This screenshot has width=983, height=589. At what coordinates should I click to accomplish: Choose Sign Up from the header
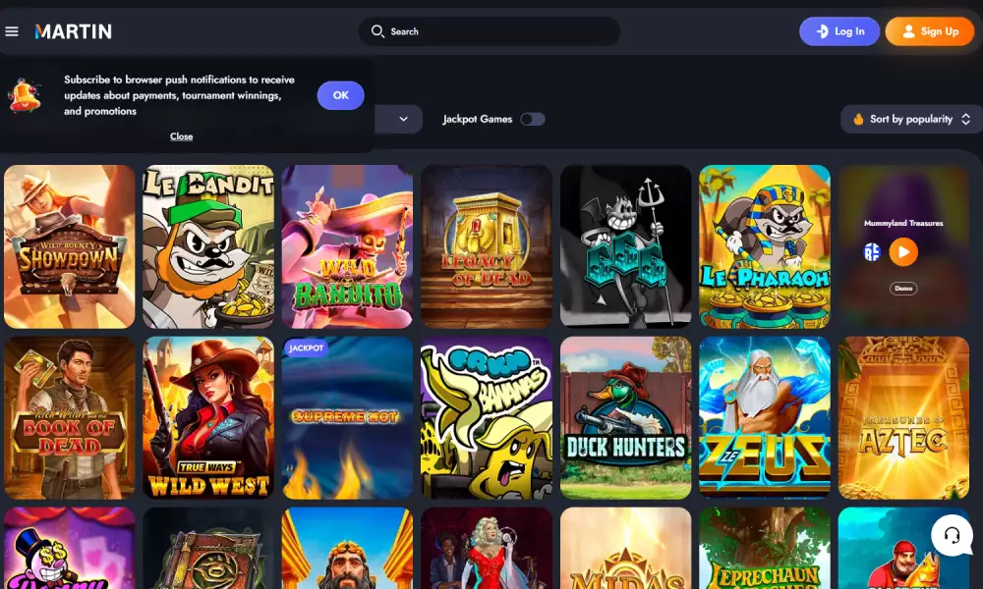click(x=930, y=30)
